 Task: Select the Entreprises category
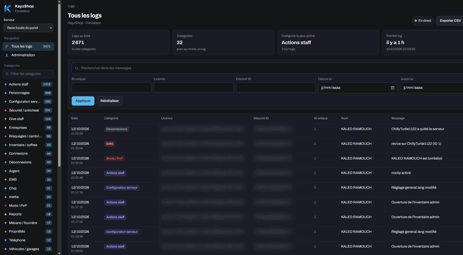point(28,128)
